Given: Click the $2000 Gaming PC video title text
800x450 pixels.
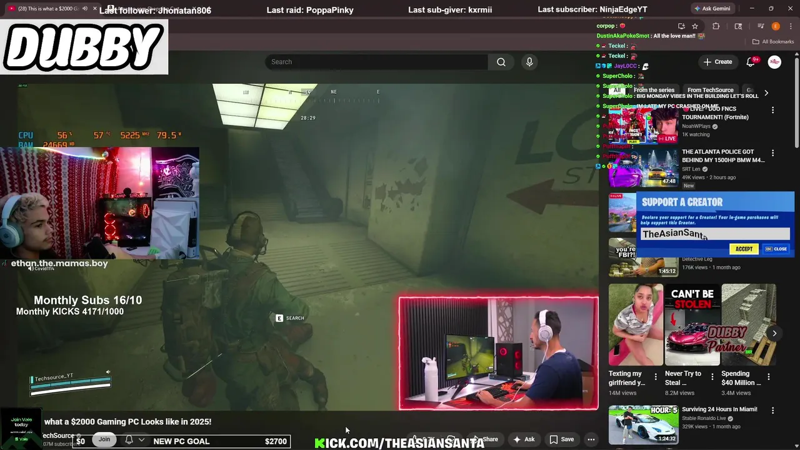Looking at the screenshot, I should (127, 422).
